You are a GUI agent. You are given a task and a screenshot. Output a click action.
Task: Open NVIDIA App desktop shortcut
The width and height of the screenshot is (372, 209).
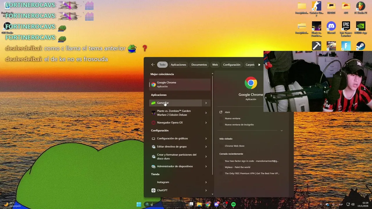pos(361,28)
